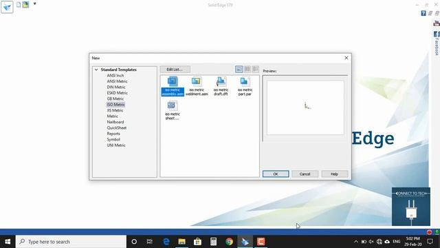The height and width of the screenshot is (248, 440).
Task: Open the Action Center notifications icon
Action: click(x=430, y=242)
